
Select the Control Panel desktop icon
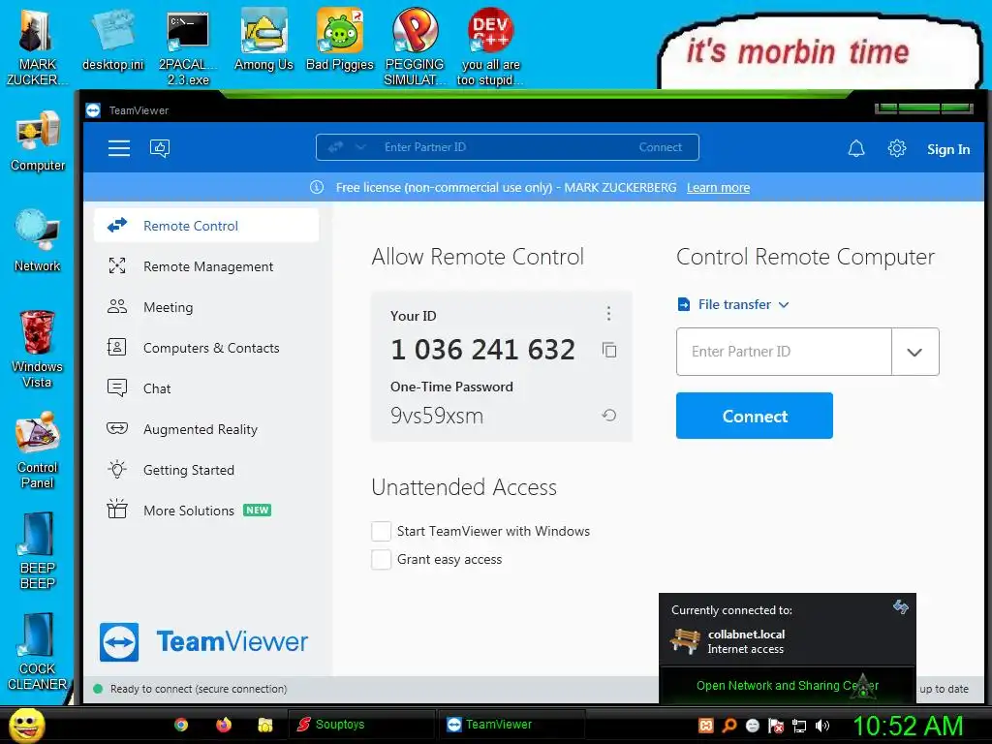[x=38, y=449]
